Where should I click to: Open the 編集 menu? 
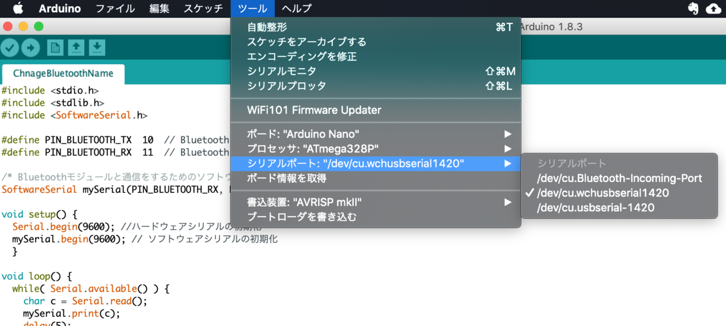(159, 8)
